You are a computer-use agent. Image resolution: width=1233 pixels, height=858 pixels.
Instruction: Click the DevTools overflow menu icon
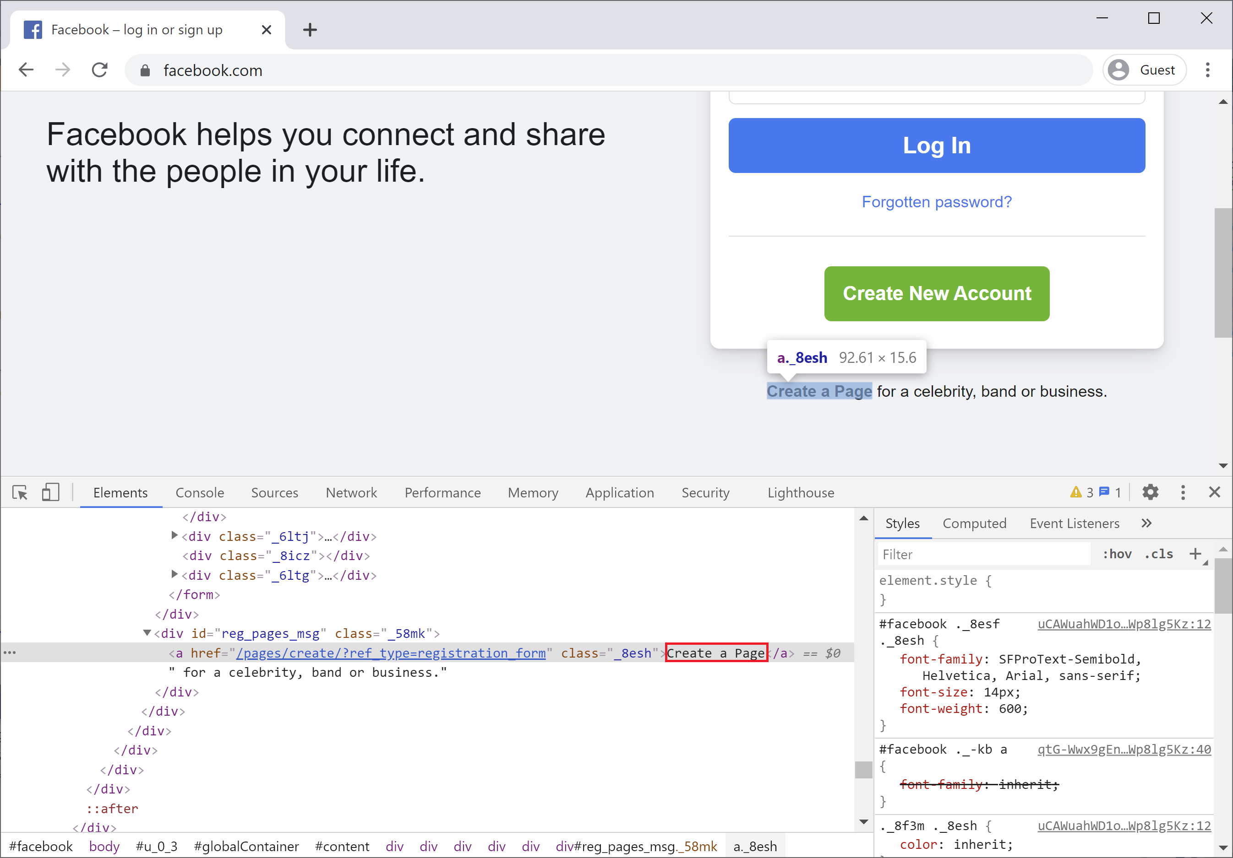click(x=1184, y=492)
